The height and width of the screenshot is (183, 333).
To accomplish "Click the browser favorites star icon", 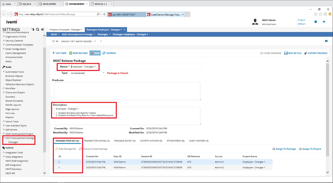I will coord(320,14).
